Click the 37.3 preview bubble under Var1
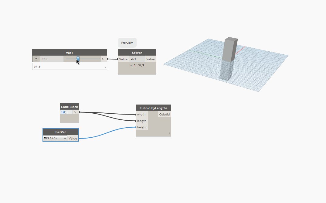This screenshot has width=326, height=203. coord(70,67)
